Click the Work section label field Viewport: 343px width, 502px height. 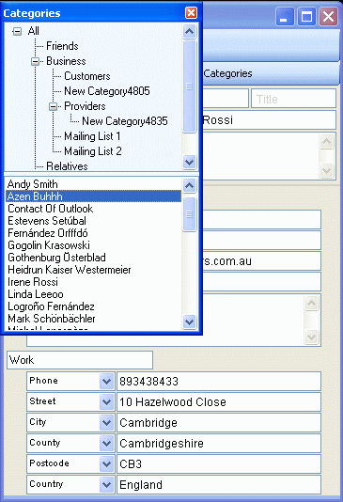click(x=80, y=360)
